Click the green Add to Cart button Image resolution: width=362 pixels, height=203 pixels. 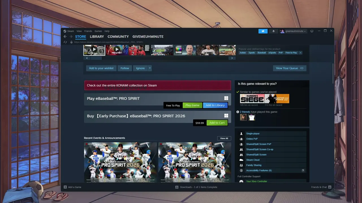[x=217, y=123]
